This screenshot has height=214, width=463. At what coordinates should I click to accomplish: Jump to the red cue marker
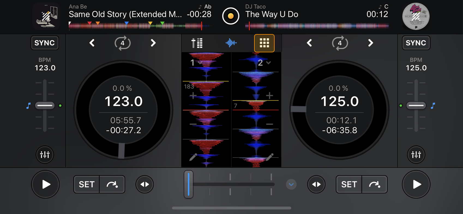89,24
